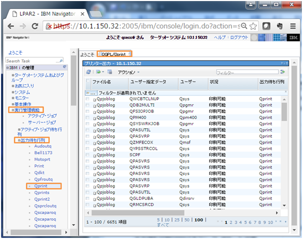The height and width of the screenshot is (239, 303).
Task: Check the QDB2MULTI row checkbox
Action: (88, 105)
